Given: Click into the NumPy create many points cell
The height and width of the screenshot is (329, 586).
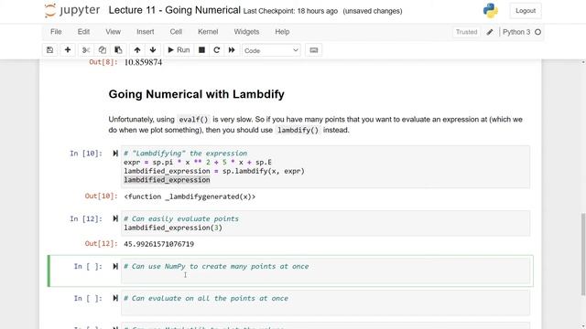Looking at the screenshot, I should coord(325,271).
